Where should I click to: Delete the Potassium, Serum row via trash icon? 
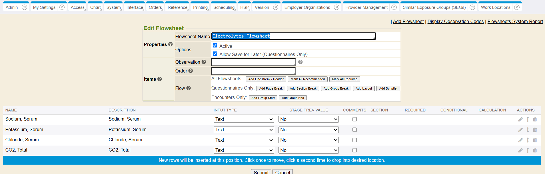(x=535, y=130)
